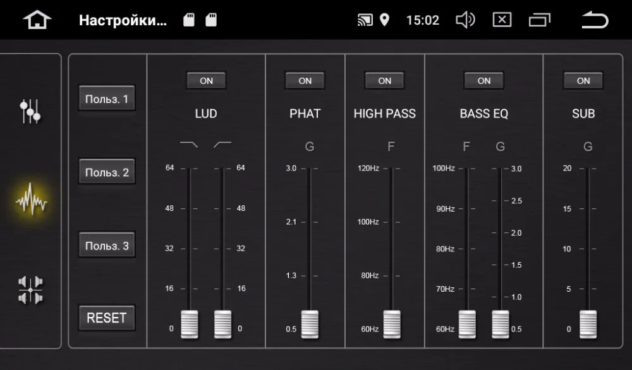Click the F label above HIGH PASS slider
This screenshot has width=632, height=370.
[x=391, y=146]
